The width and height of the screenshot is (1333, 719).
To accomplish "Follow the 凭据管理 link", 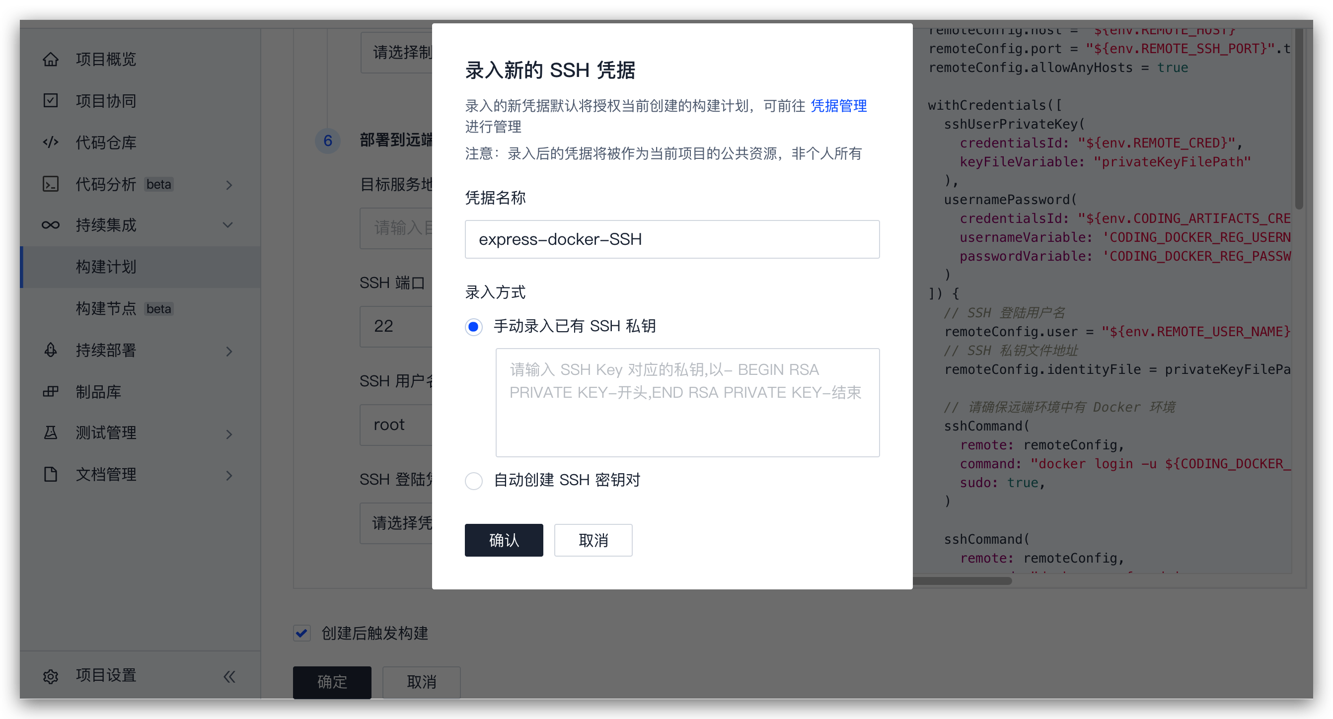I will coord(838,106).
